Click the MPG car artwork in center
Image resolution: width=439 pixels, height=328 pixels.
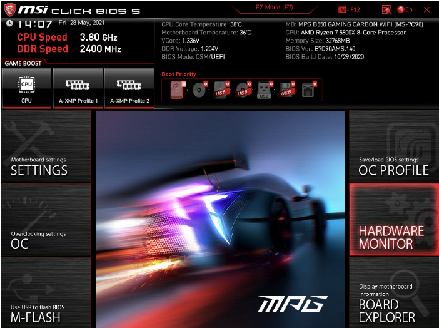[x=220, y=220]
